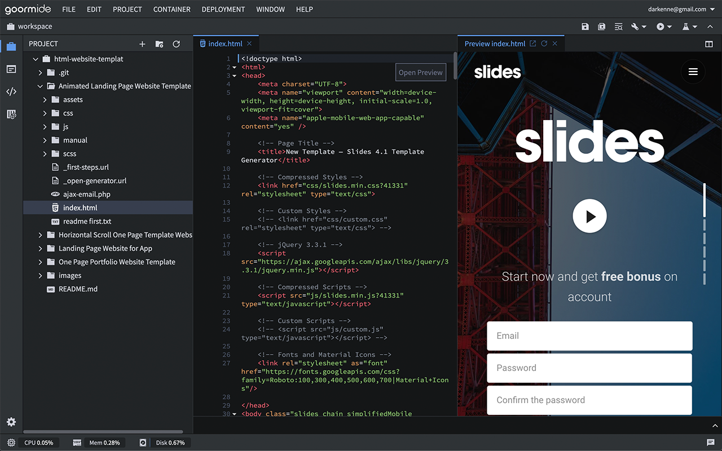Check CPU usage in the status bar
Image resolution: width=722 pixels, height=451 pixels.
pyautogui.click(x=38, y=443)
